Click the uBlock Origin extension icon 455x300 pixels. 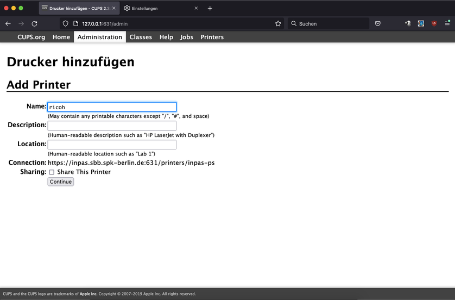tap(434, 24)
